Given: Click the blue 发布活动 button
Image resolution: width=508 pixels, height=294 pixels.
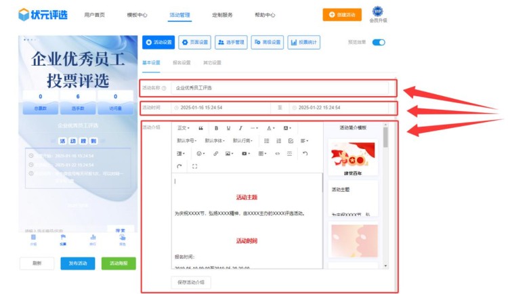Looking at the screenshot, I should 78,264.
